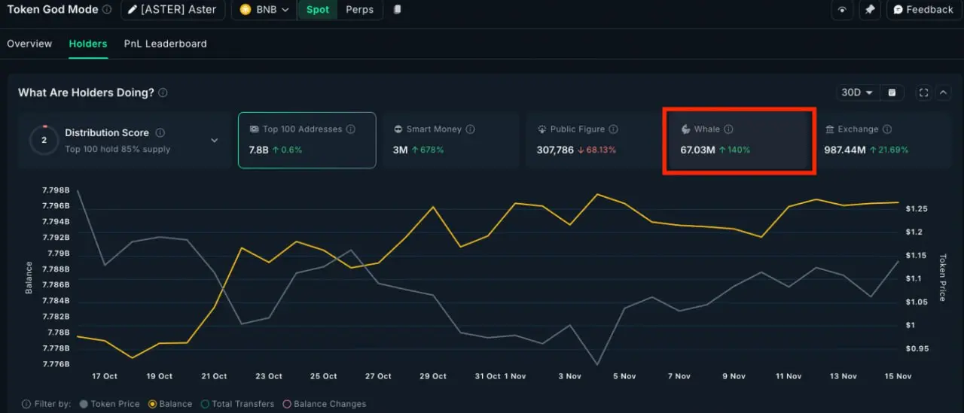Click the 7.798B balance axis label
Viewport: 964px width, 413px height.
point(56,190)
